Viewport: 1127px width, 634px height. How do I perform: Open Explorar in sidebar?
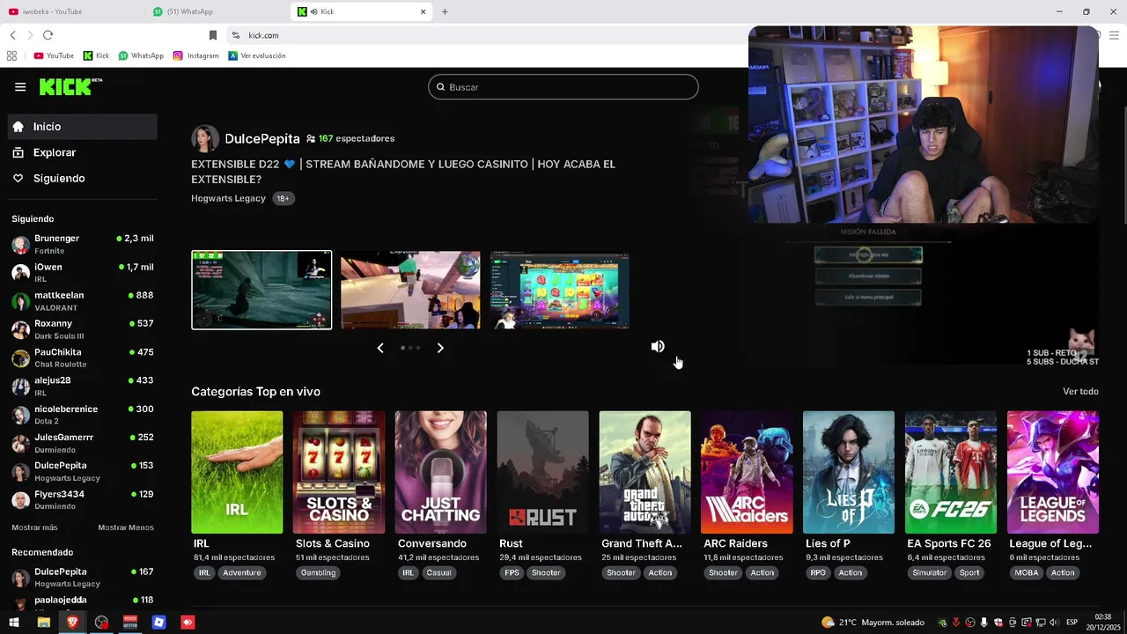point(83,152)
